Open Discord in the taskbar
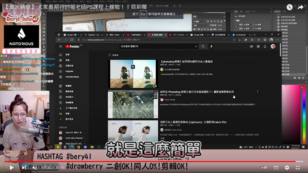This screenshot has height=173, width=308. [x=85, y=147]
